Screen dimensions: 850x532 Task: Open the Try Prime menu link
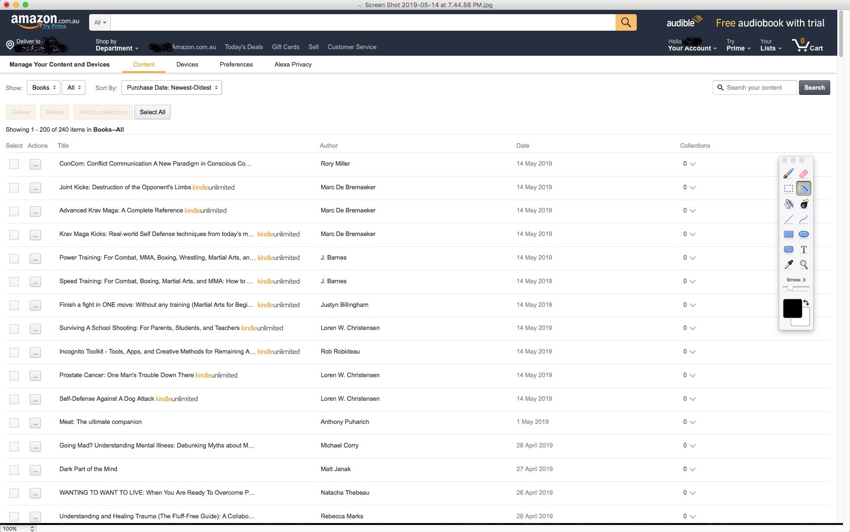[738, 45]
